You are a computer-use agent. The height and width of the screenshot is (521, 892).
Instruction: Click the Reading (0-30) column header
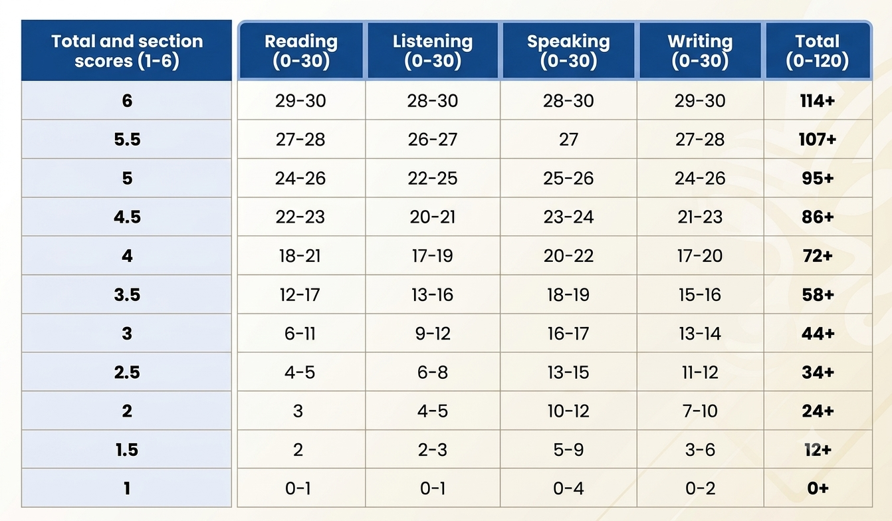(x=301, y=51)
